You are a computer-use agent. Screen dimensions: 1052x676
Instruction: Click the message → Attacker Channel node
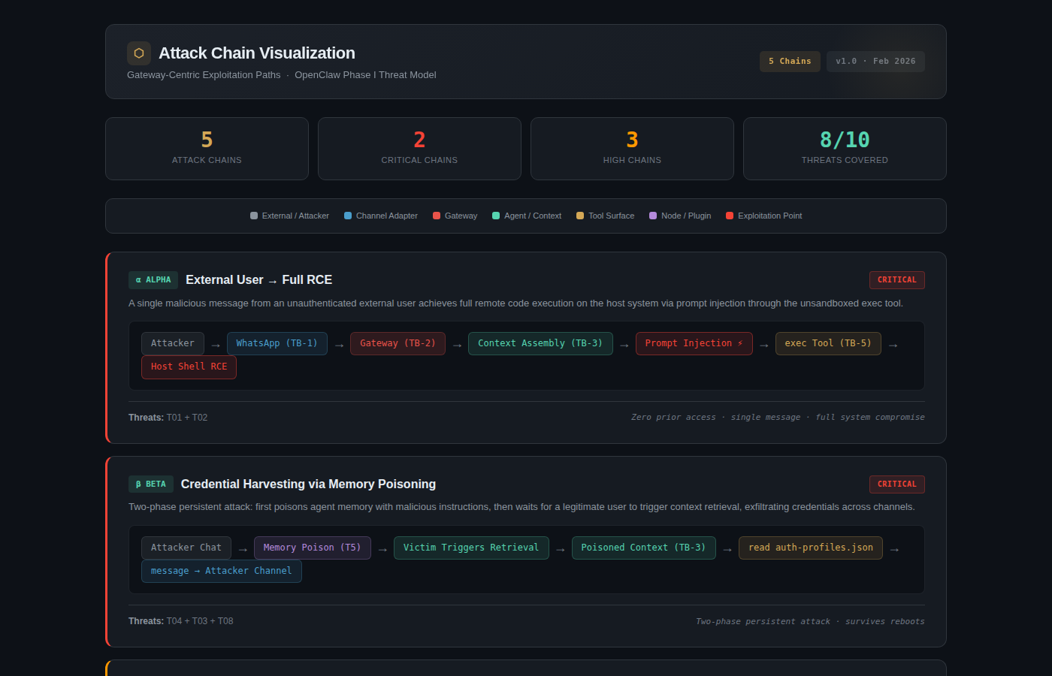tap(221, 571)
